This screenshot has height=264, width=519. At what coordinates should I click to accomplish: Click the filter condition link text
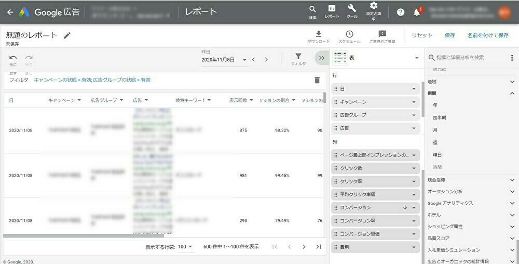(92, 80)
